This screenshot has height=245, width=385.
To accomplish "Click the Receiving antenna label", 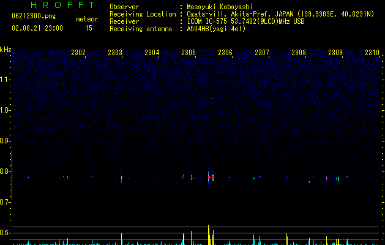I will pos(141,29).
